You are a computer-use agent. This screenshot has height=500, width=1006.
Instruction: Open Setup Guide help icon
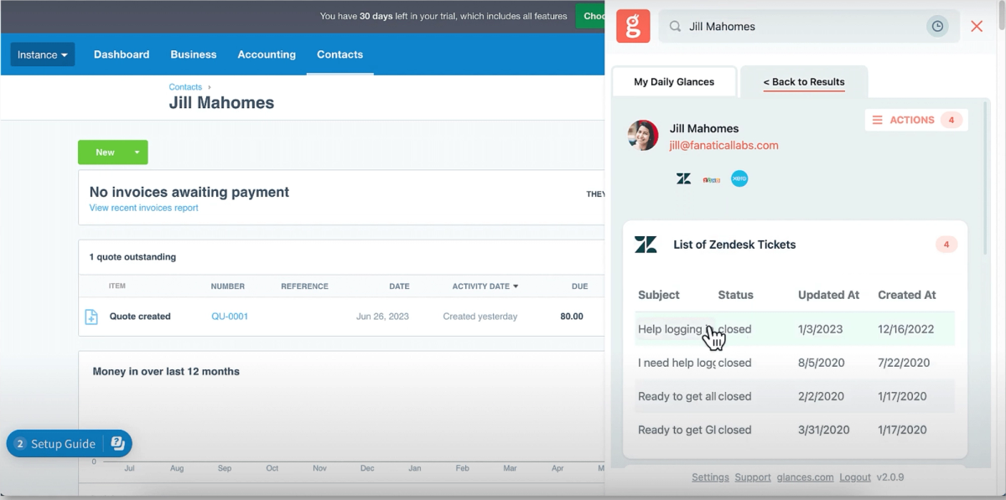tap(117, 443)
